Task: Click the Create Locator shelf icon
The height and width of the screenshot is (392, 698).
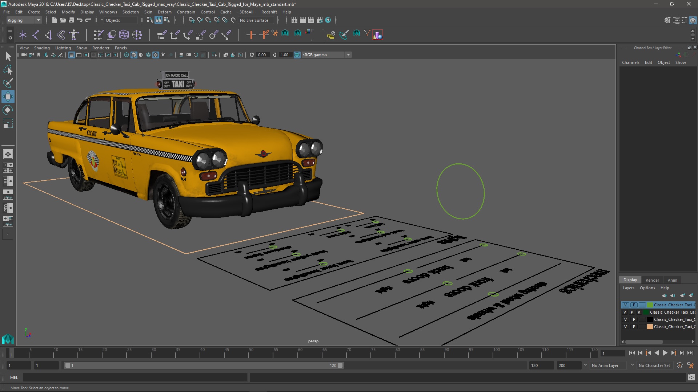Action: click(x=23, y=35)
